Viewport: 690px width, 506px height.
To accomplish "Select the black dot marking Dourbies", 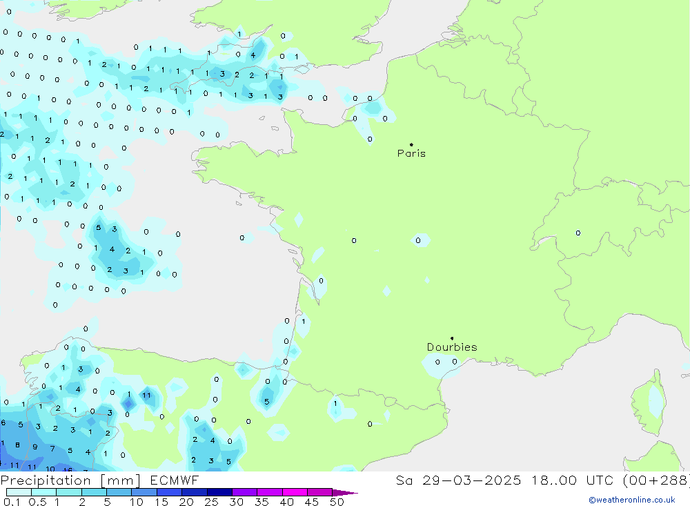I will pos(452,338).
